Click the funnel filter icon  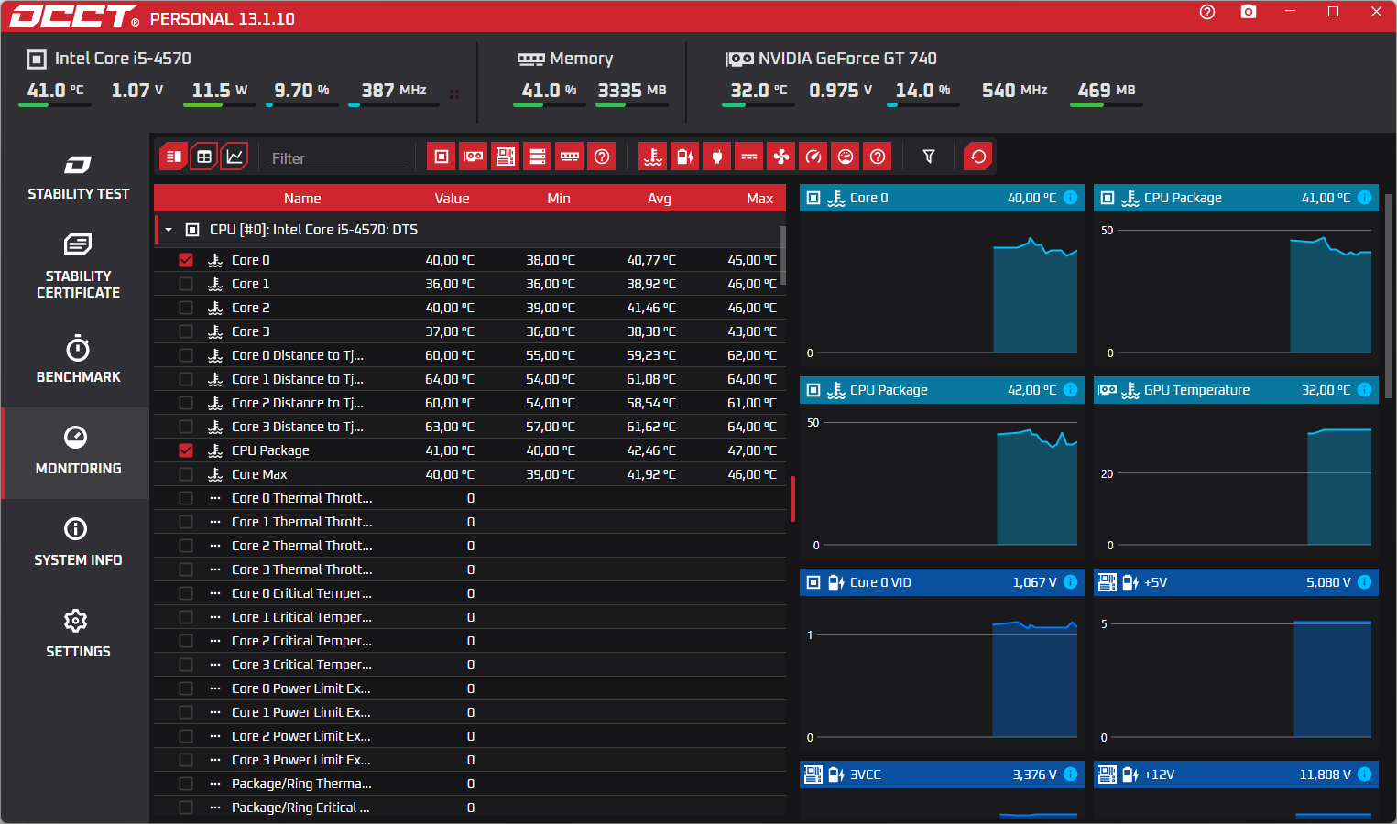pos(929,157)
